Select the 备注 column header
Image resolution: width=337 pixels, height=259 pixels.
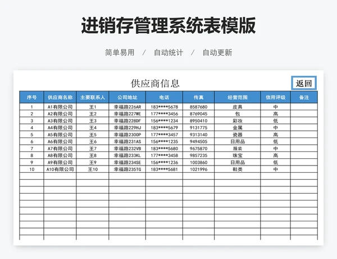(x=304, y=97)
